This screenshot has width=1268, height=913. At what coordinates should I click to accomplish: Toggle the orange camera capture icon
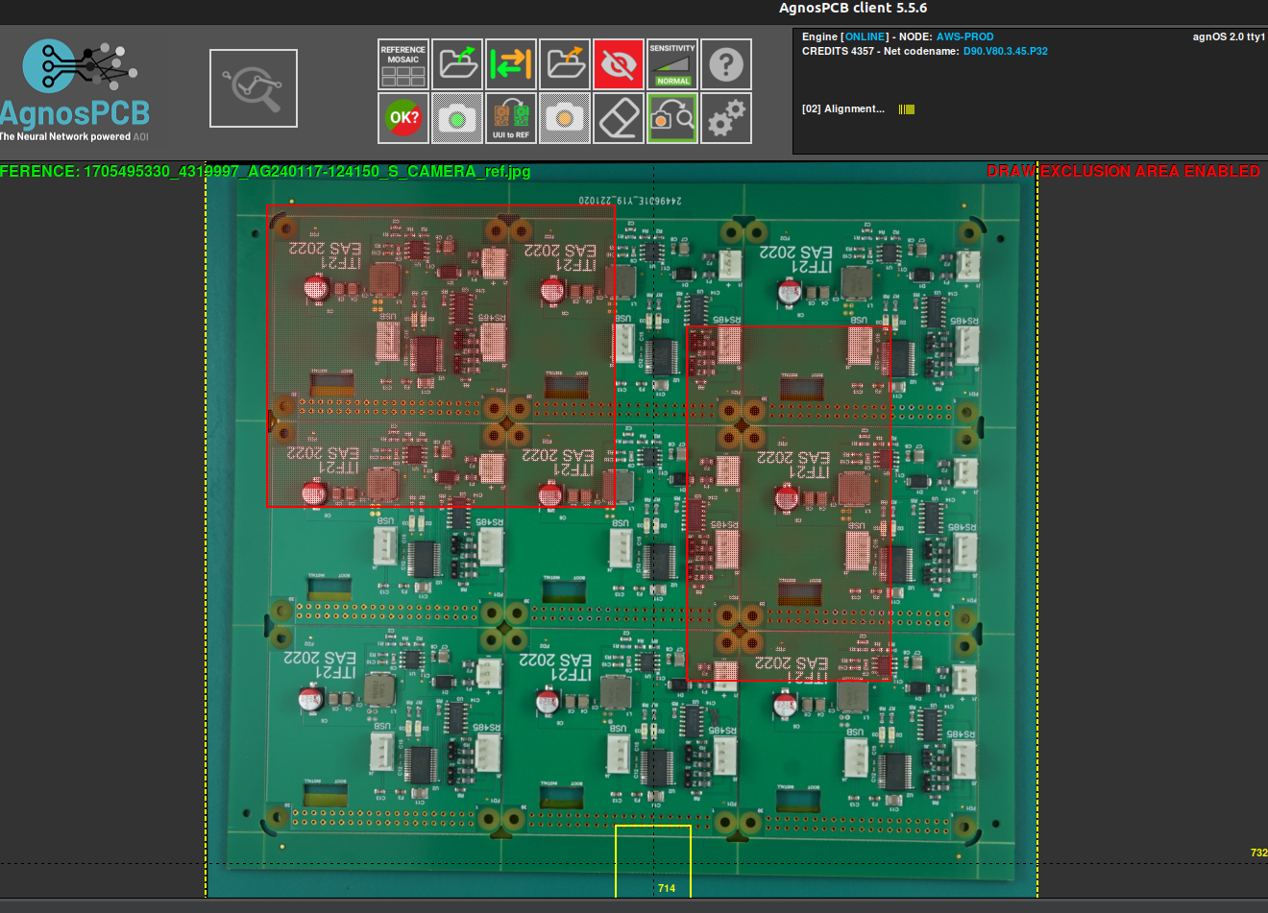click(564, 117)
